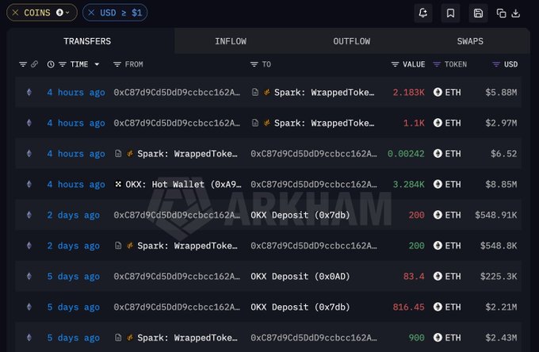539x352 pixels.
Task: Click the copy icon
Action: 501,13
